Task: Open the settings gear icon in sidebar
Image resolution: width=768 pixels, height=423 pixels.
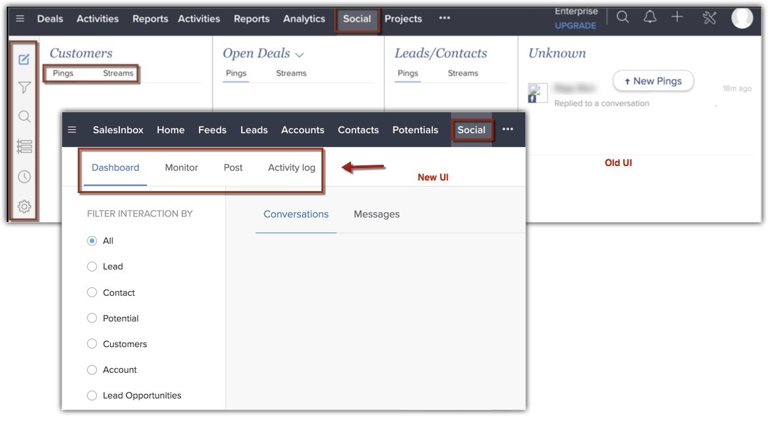Action: click(x=24, y=206)
